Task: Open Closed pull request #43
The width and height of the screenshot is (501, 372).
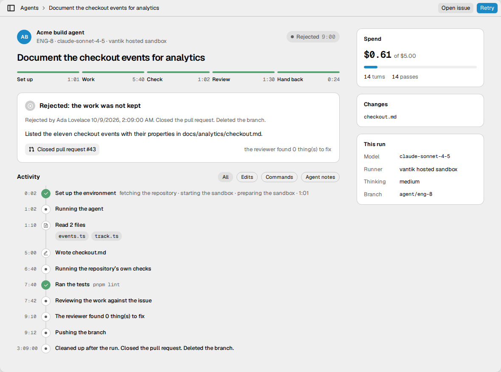Action: coord(62,149)
